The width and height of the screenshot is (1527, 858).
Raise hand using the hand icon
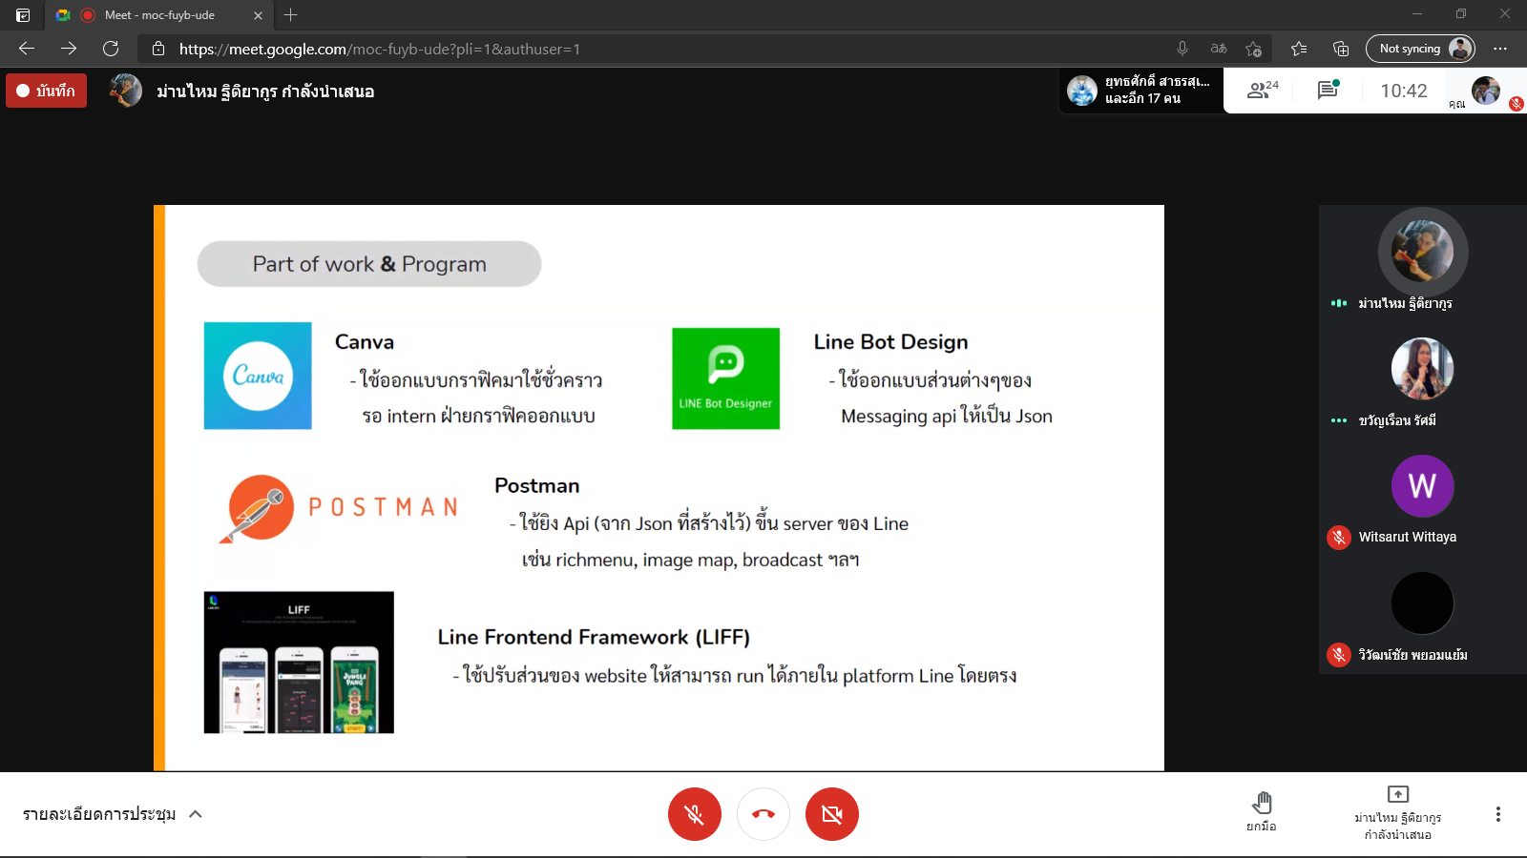click(x=1261, y=812)
